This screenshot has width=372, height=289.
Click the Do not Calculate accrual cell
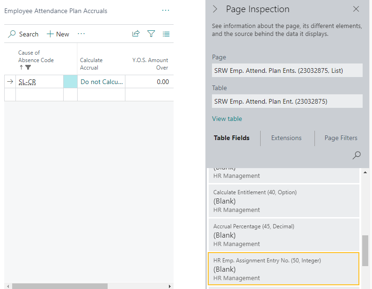coord(102,82)
